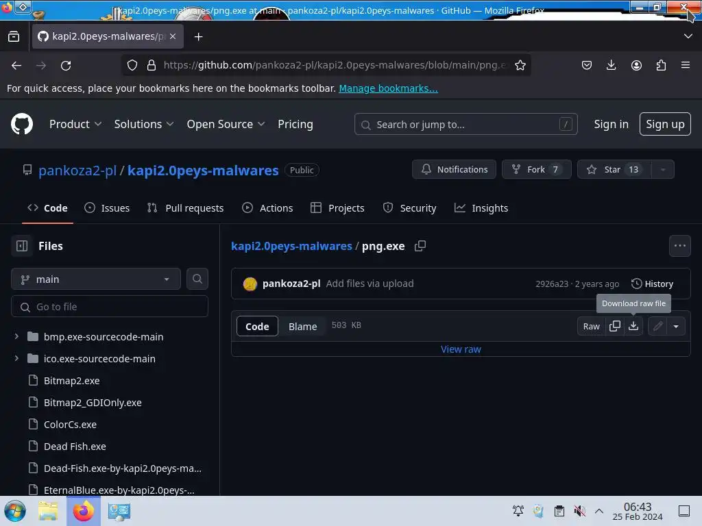Screen dimensions: 702x526
Task: Copy the file path next to png.exe
Action: [x=420, y=246]
